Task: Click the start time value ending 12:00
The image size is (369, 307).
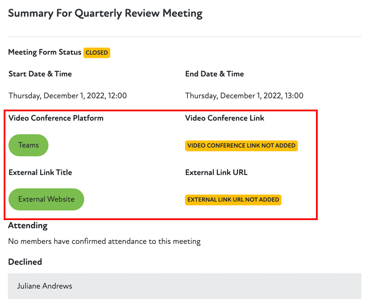Action: pyautogui.click(x=67, y=96)
